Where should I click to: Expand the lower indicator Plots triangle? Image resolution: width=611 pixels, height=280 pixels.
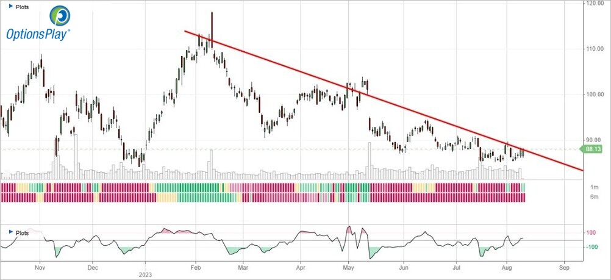coord(11,232)
